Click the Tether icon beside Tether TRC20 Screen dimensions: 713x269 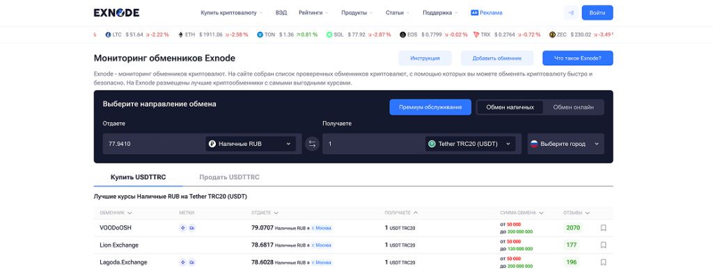click(x=432, y=144)
